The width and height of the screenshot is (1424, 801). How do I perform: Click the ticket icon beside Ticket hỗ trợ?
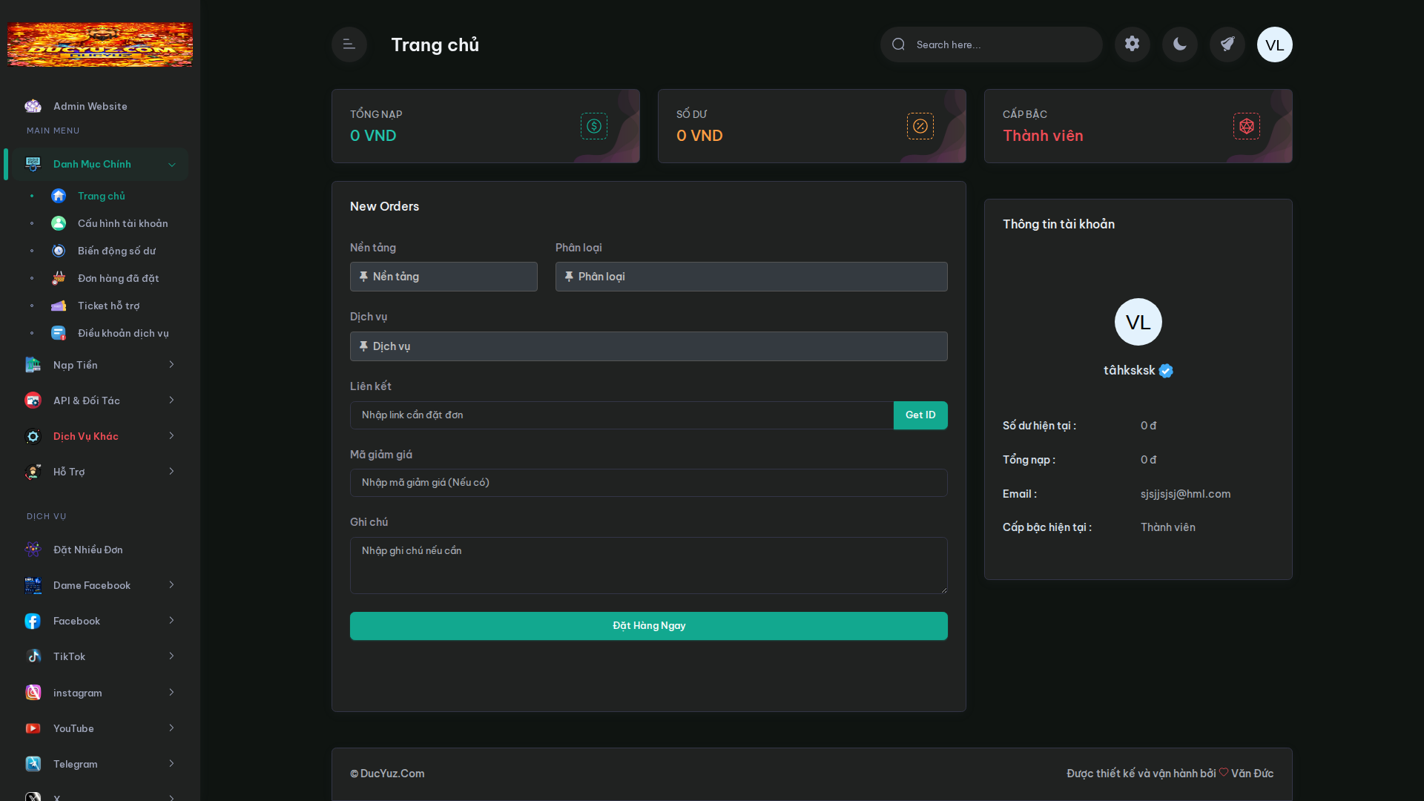click(59, 306)
